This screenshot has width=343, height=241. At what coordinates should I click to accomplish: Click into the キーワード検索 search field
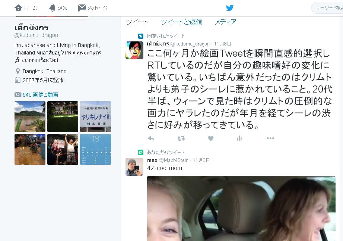point(327,8)
